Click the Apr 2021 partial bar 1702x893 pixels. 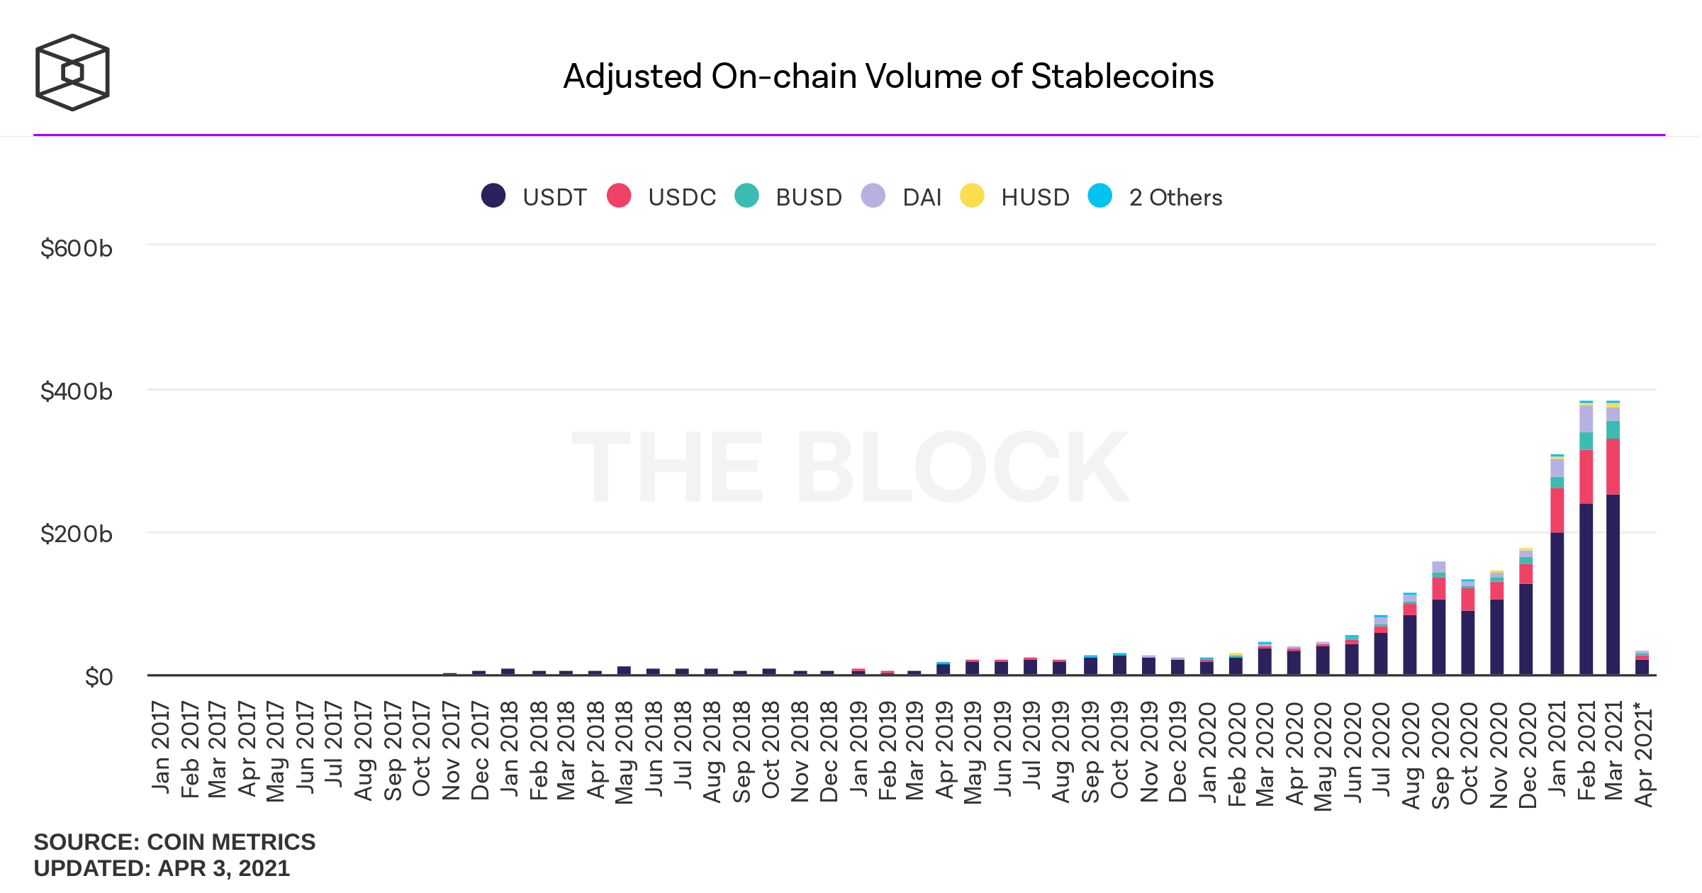tap(1642, 663)
